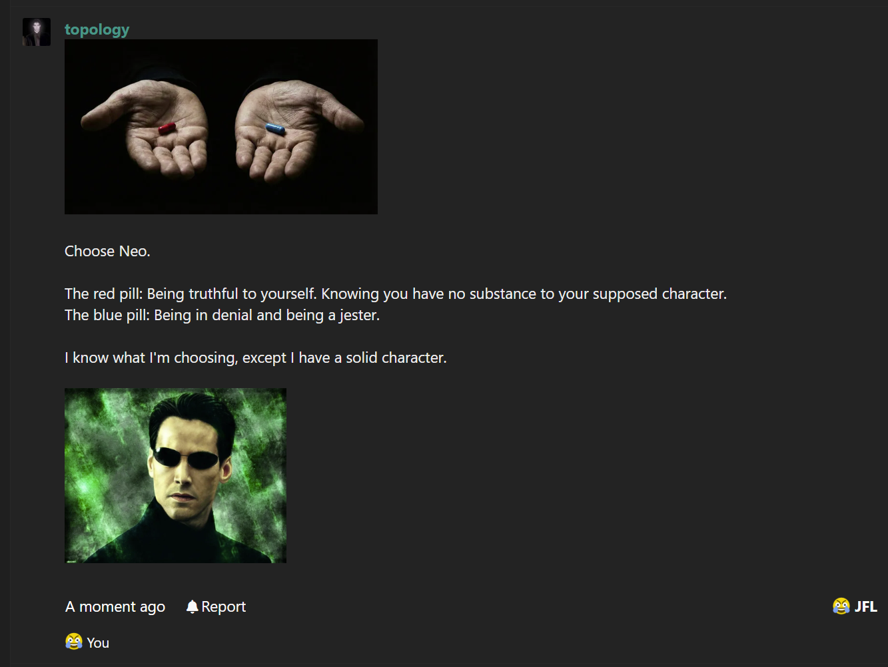Screen dimensions: 888x667
Task: Click the 'The red pill:' sentence
Action: tap(396, 294)
